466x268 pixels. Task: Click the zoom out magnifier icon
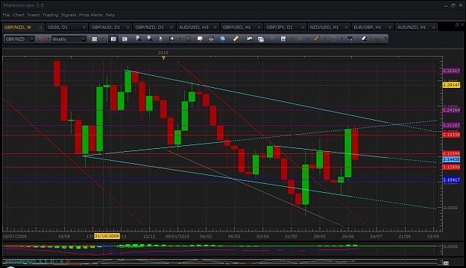tap(149, 39)
